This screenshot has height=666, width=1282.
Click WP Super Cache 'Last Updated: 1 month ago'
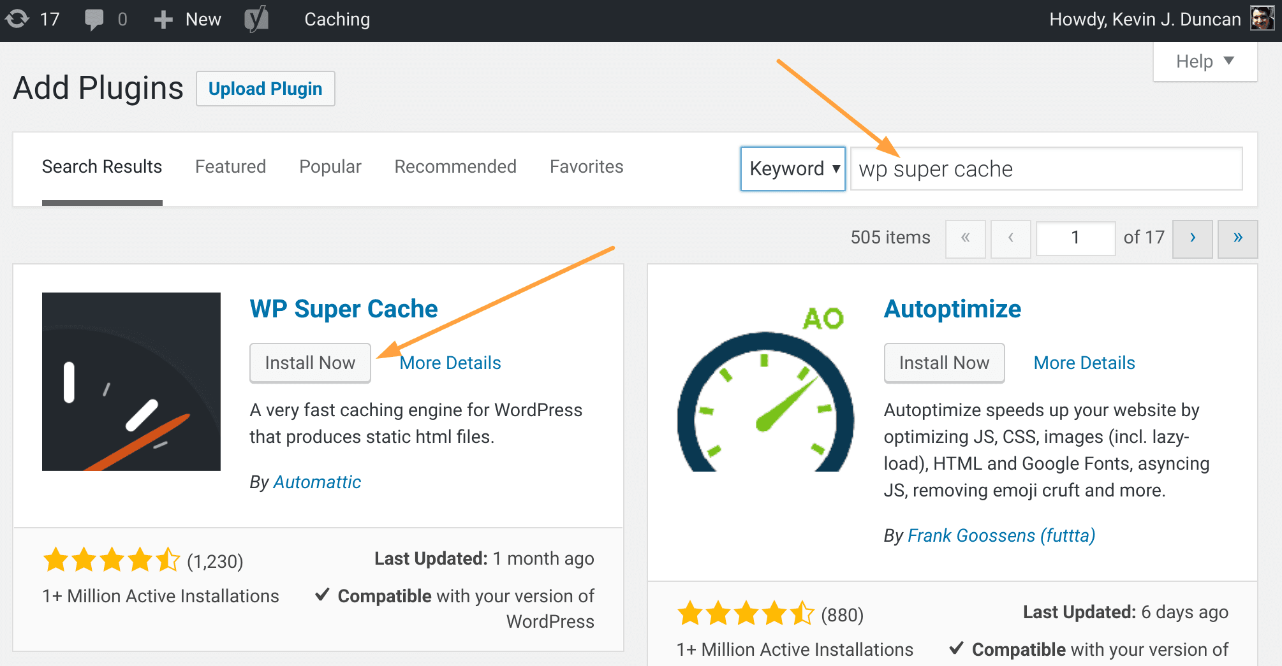484,559
